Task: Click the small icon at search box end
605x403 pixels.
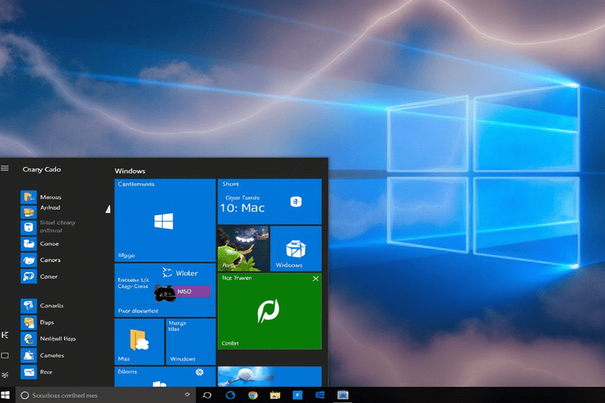Action: [187, 394]
